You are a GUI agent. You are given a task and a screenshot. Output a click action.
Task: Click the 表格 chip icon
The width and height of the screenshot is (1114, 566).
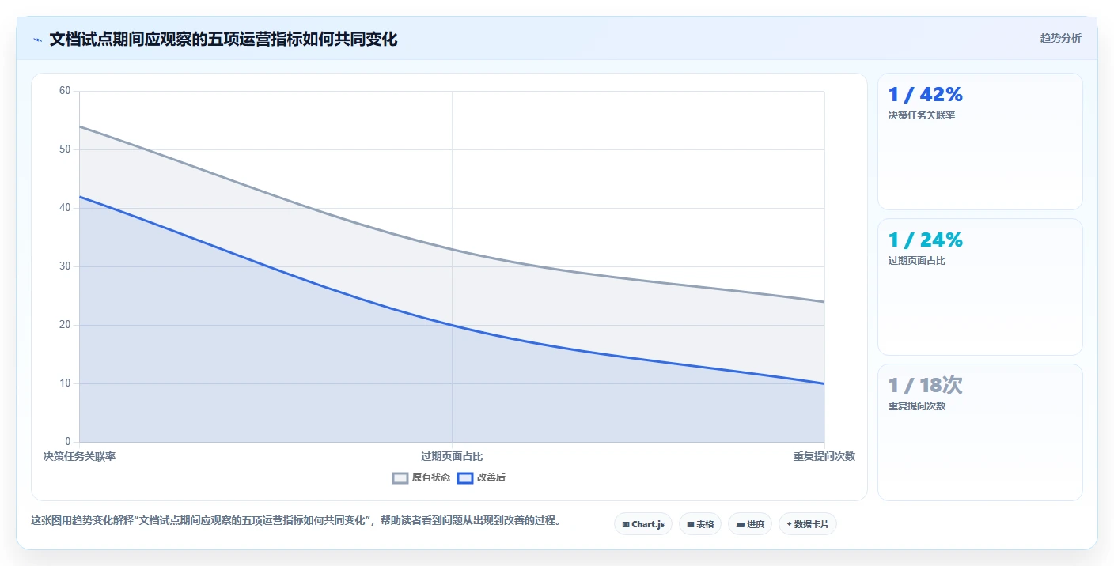coord(691,524)
